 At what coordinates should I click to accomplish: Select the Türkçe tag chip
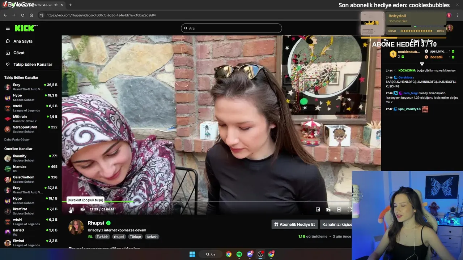135,237
